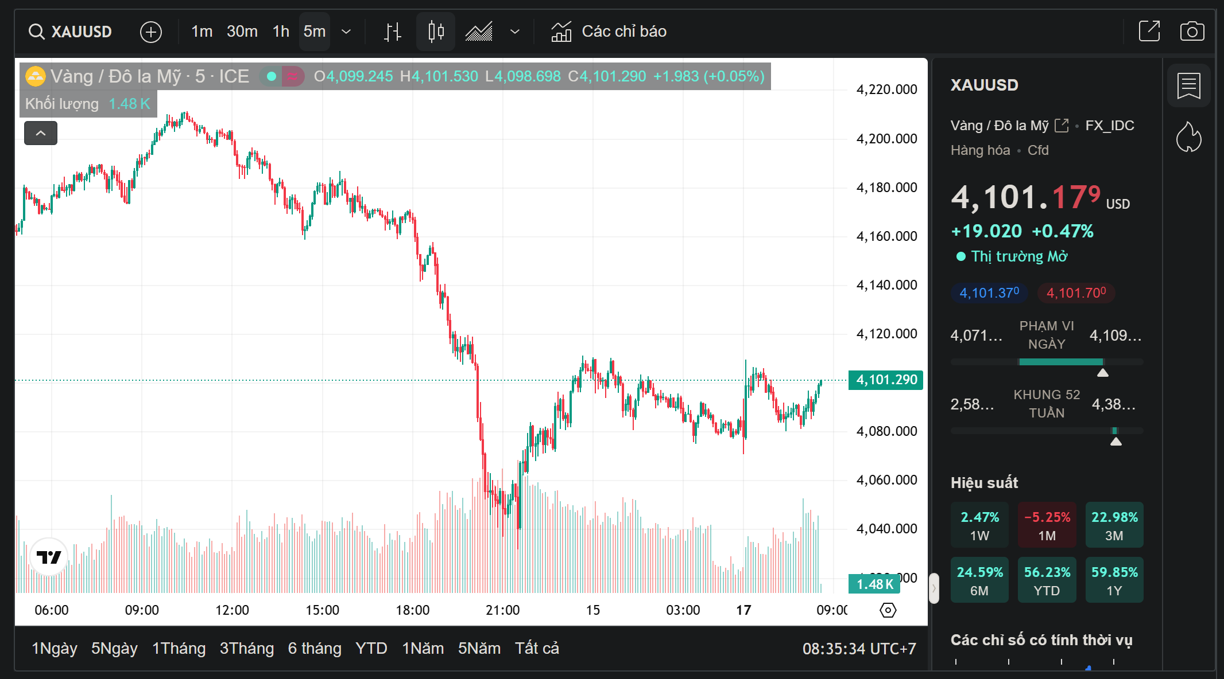Expand the time interval dropdown arrow
The image size is (1224, 679).
(x=346, y=32)
